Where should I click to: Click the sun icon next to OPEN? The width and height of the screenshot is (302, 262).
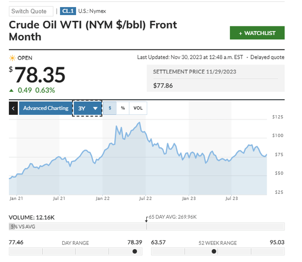coord(12,58)
